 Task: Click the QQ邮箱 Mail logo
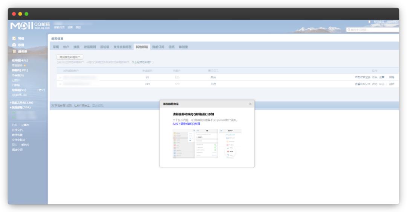30,26
